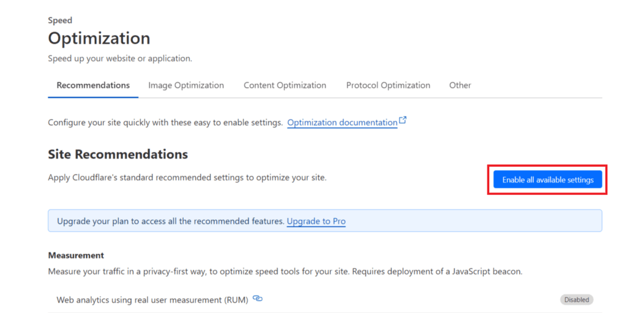The image size is (627, 313).
Task: Open the Recommendations tab
Action: click(x=93, y=85)
